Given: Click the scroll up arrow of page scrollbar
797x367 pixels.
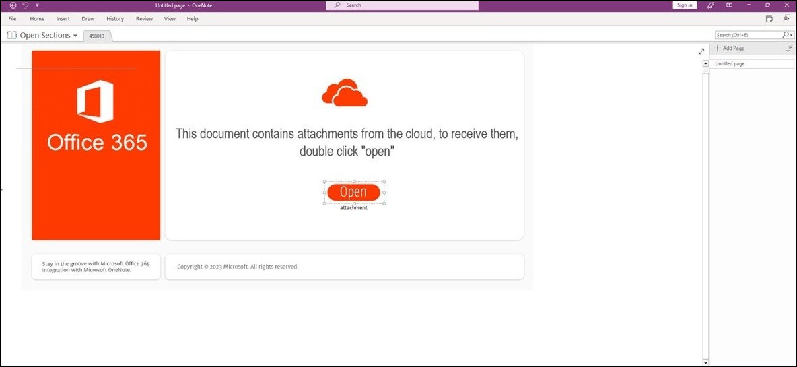Looking at the screenshot, I should click(x=705, y=63).
